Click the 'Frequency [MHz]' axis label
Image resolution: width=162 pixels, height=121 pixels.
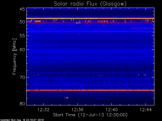coord(15,56)
